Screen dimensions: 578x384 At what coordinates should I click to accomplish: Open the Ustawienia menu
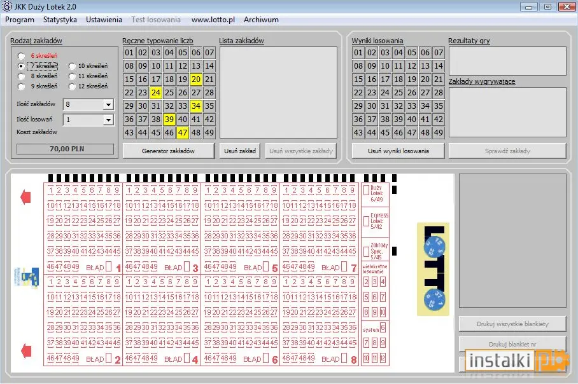(104, 20)
